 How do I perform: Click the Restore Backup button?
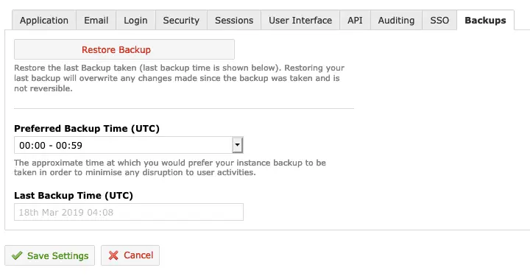pyautogui.click(x=124, y=49)
